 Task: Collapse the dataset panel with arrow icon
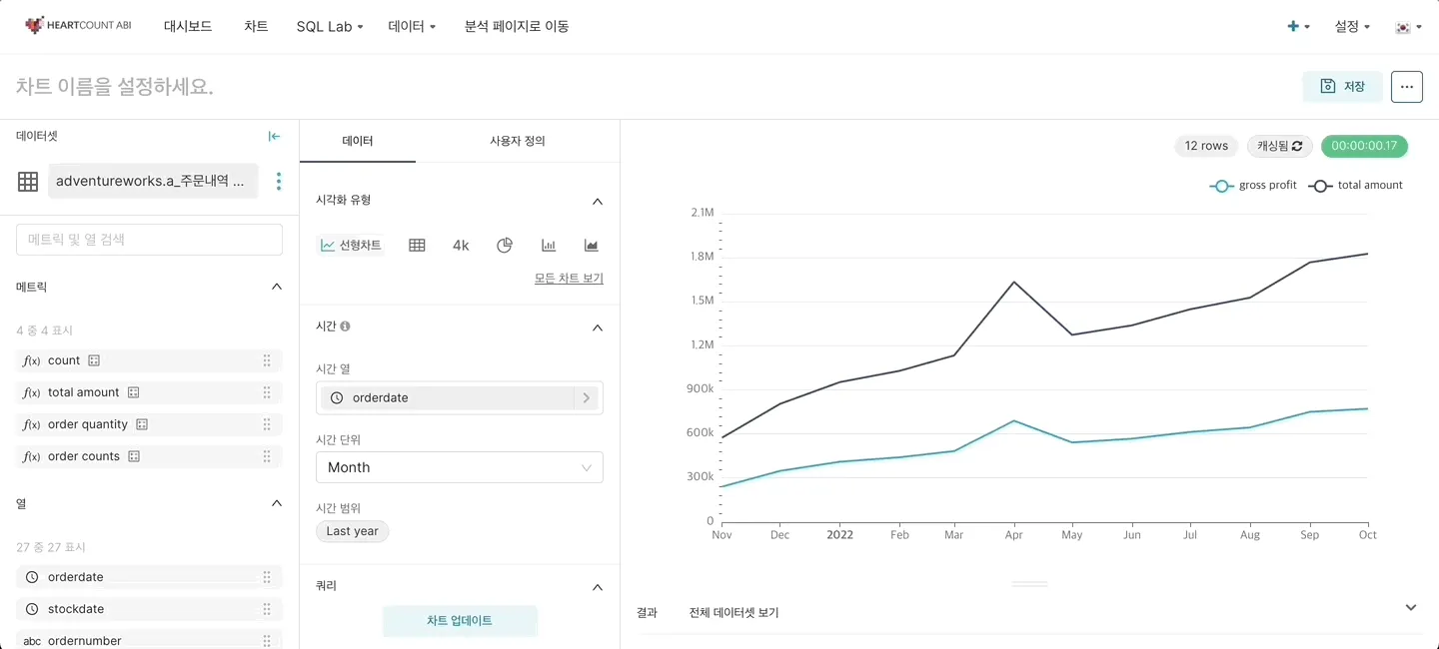[x=274, y=137]
